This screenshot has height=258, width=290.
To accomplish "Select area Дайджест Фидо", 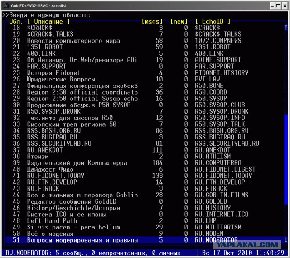I will [145, 169].
